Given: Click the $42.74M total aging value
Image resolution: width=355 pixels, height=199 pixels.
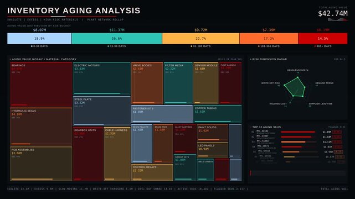Looking at the screenshot, I should point(333,14).
